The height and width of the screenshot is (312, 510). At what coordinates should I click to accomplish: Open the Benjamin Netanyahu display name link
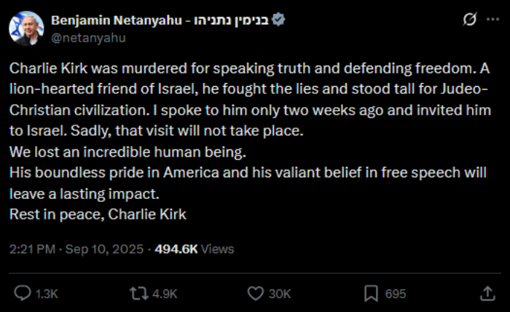point(117,20)
